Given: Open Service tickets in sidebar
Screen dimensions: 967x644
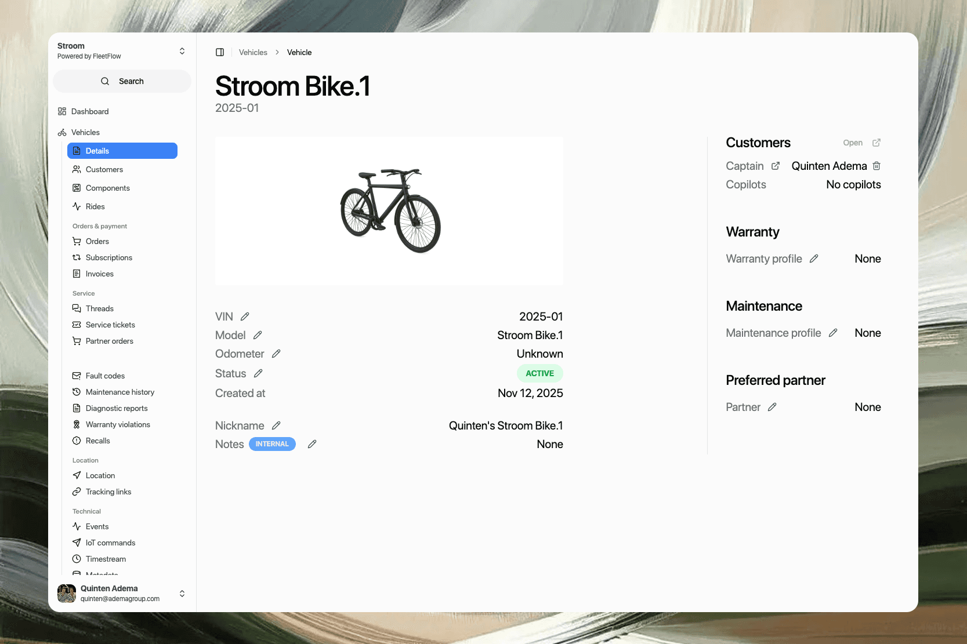Looking at the screenshot, I should (x=110, y=325).
